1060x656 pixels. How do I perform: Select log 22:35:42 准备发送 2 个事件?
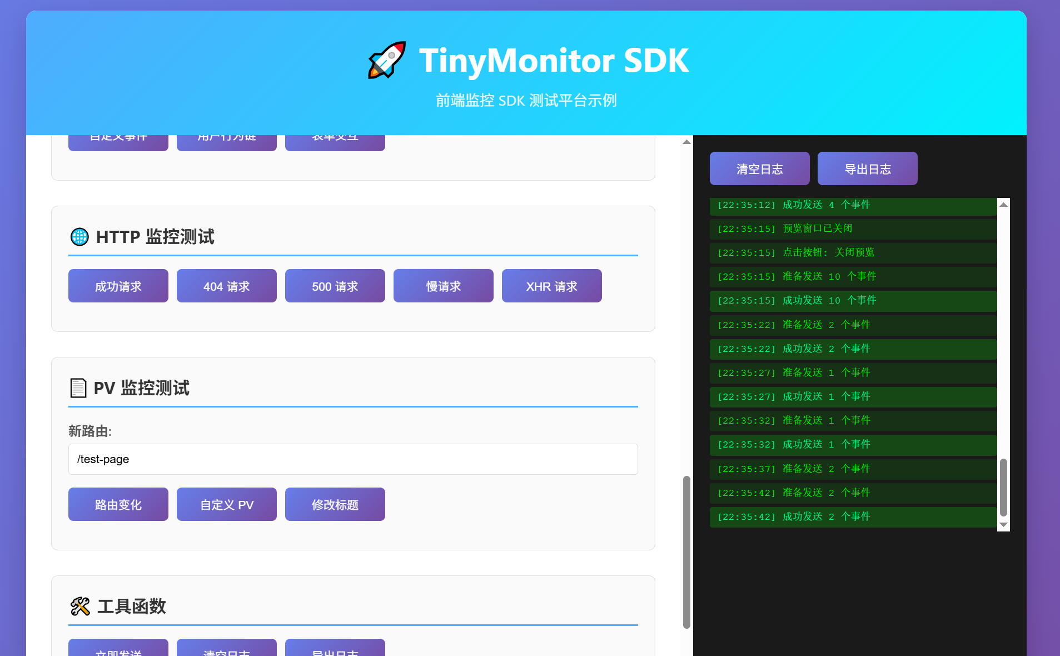(853, 493)
